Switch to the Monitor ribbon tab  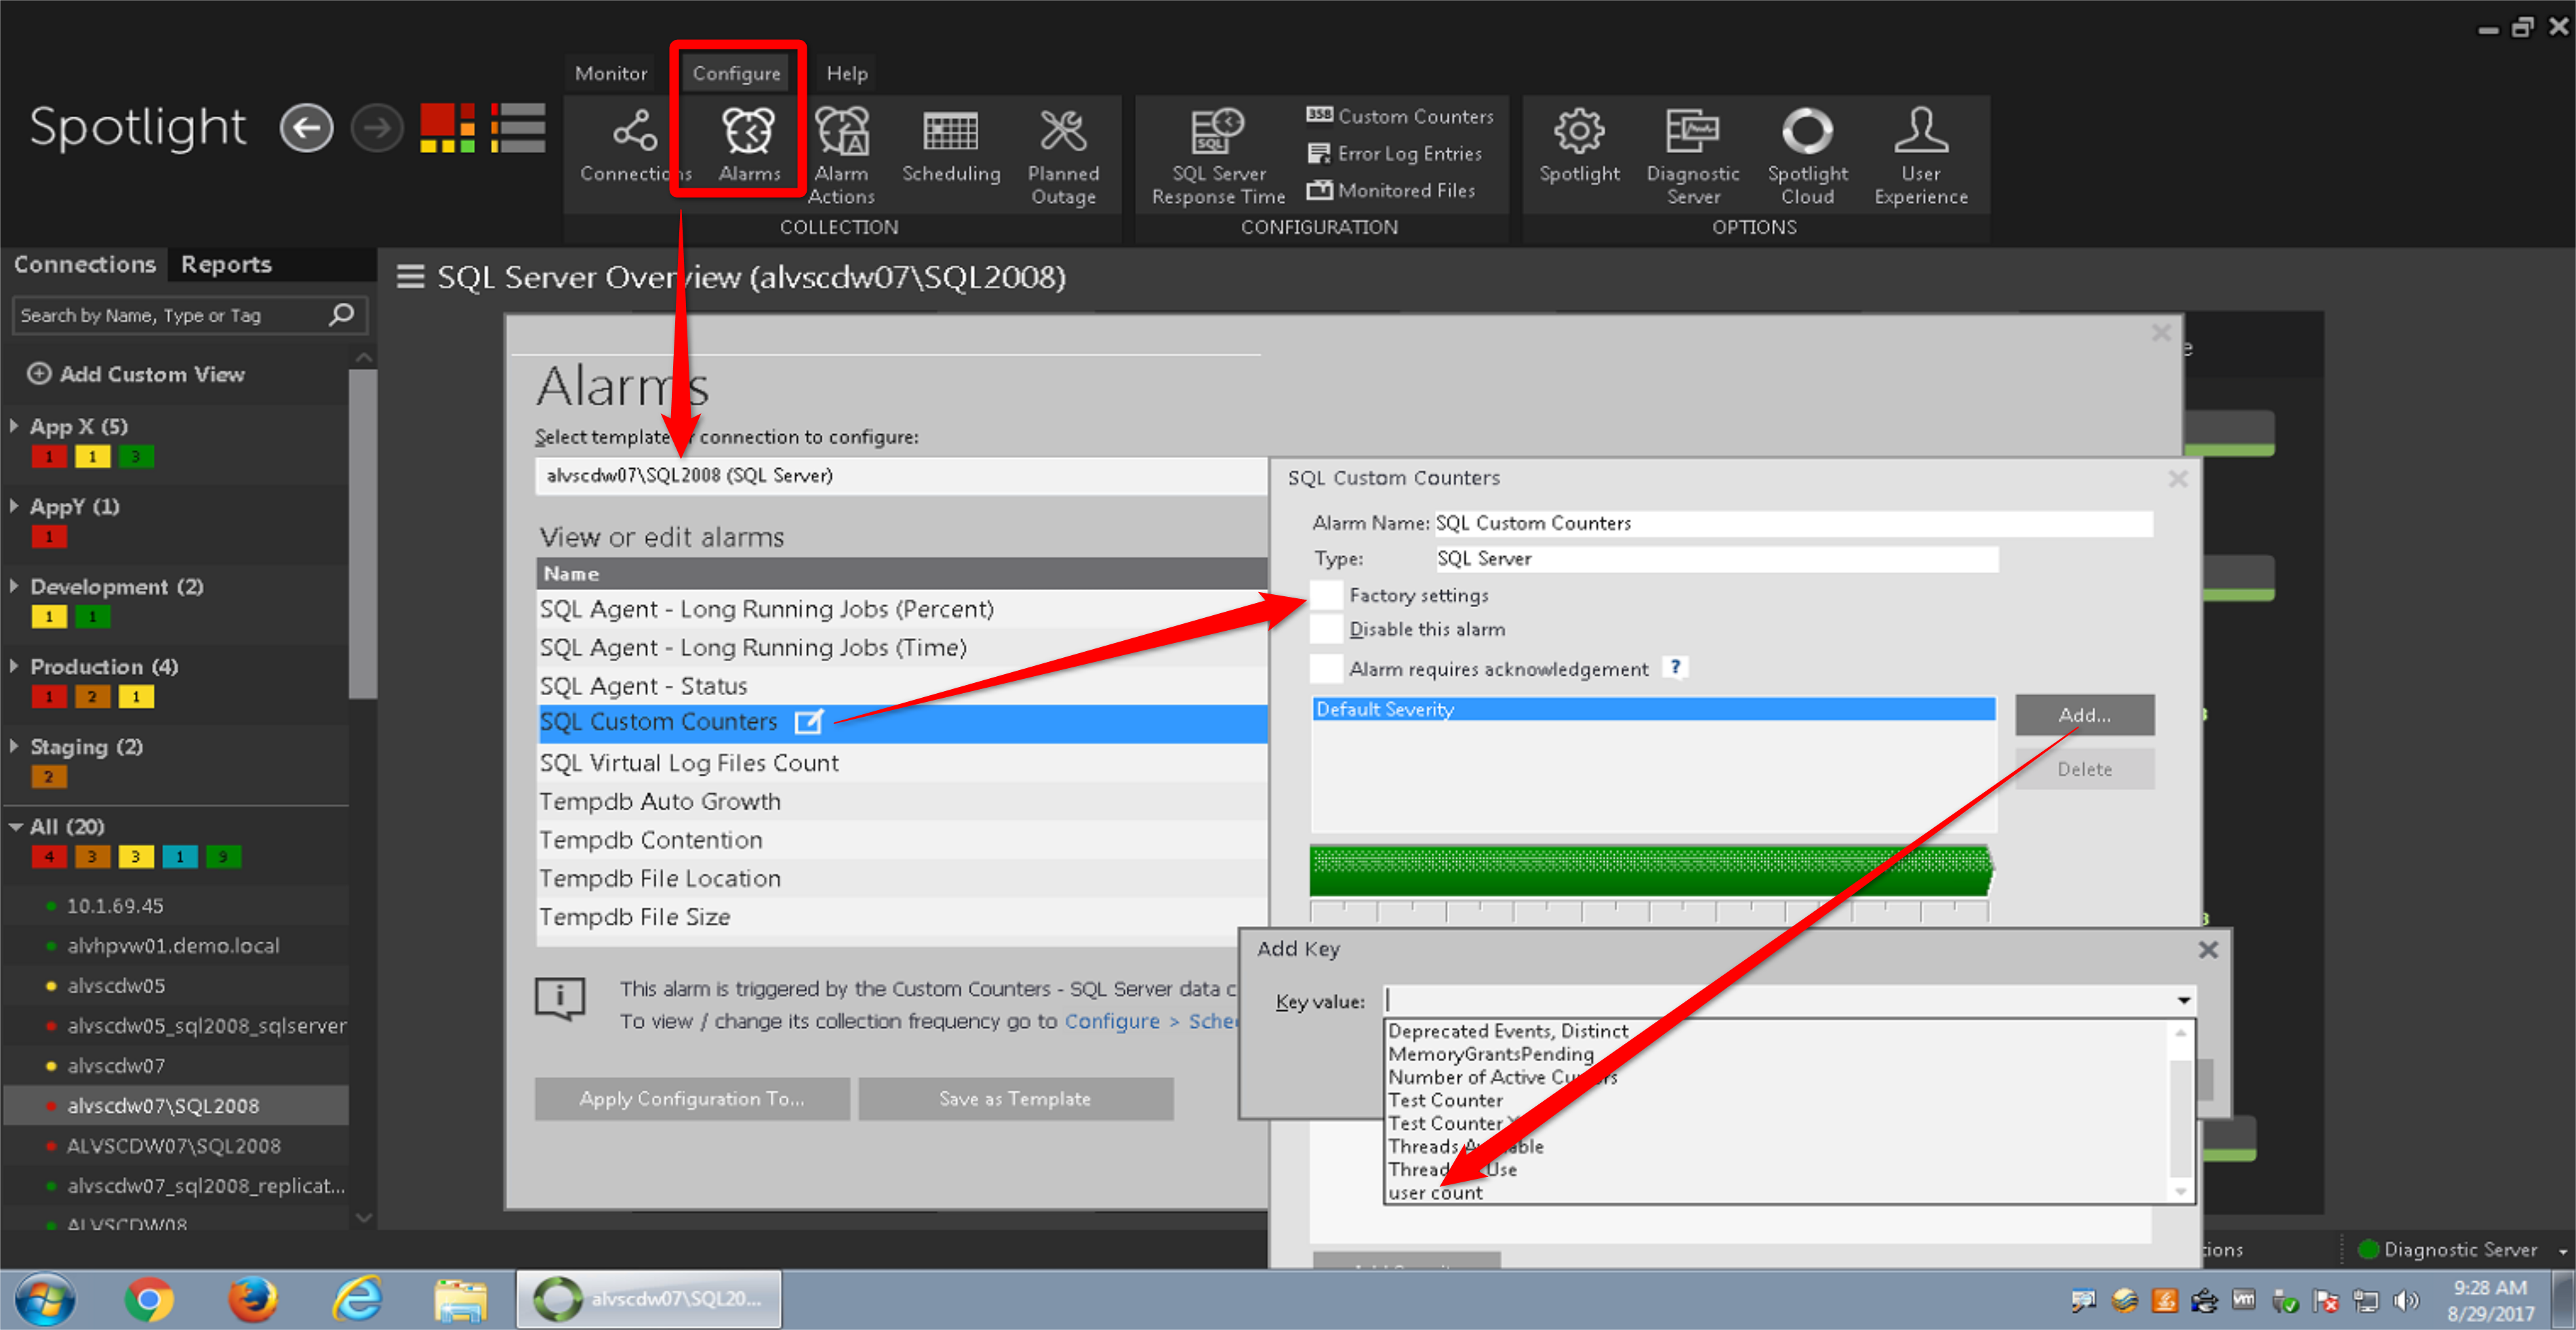tap(610, 73)
